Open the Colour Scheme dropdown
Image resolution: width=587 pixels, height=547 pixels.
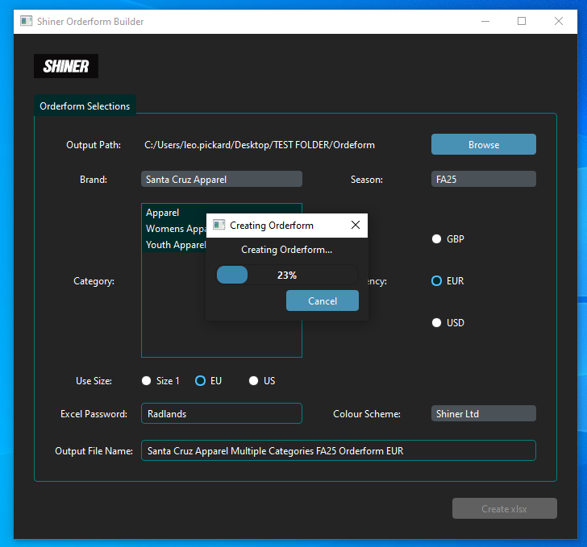[x=483, y=414]
